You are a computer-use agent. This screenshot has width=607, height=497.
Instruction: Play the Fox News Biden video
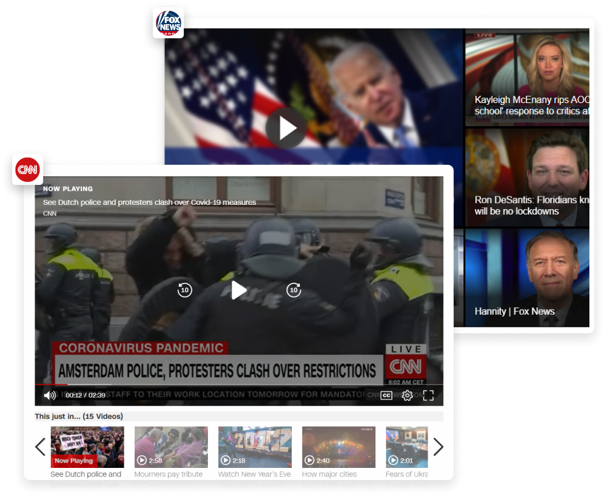tap(286, 128)
